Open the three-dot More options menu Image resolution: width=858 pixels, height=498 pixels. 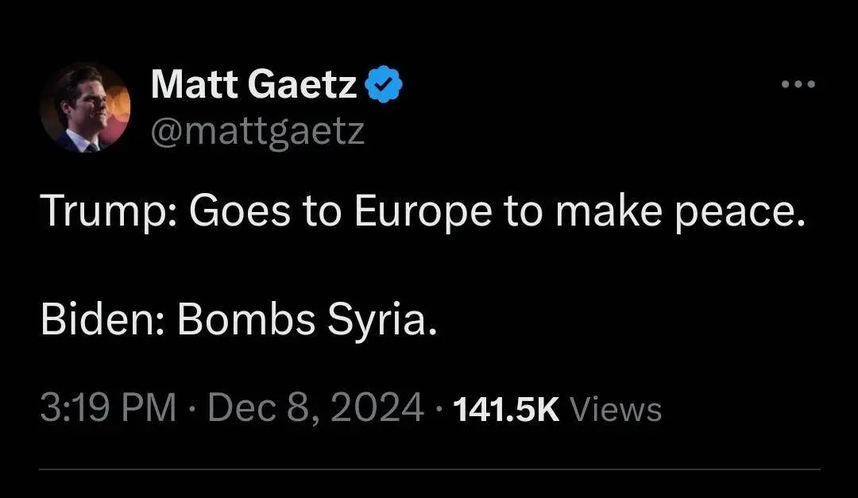tap(798, 84)
